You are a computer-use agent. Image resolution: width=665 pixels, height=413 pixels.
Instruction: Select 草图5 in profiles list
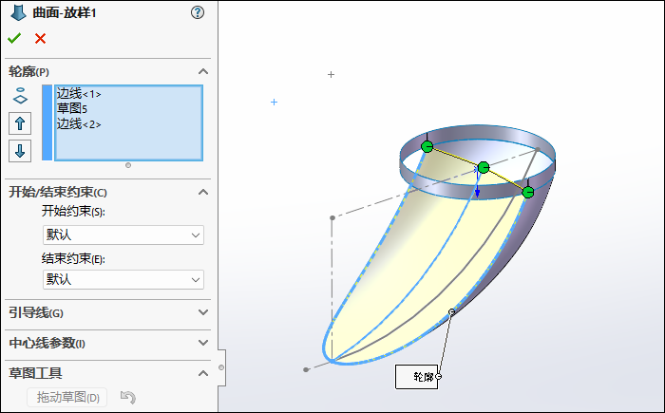coord(72,108)
